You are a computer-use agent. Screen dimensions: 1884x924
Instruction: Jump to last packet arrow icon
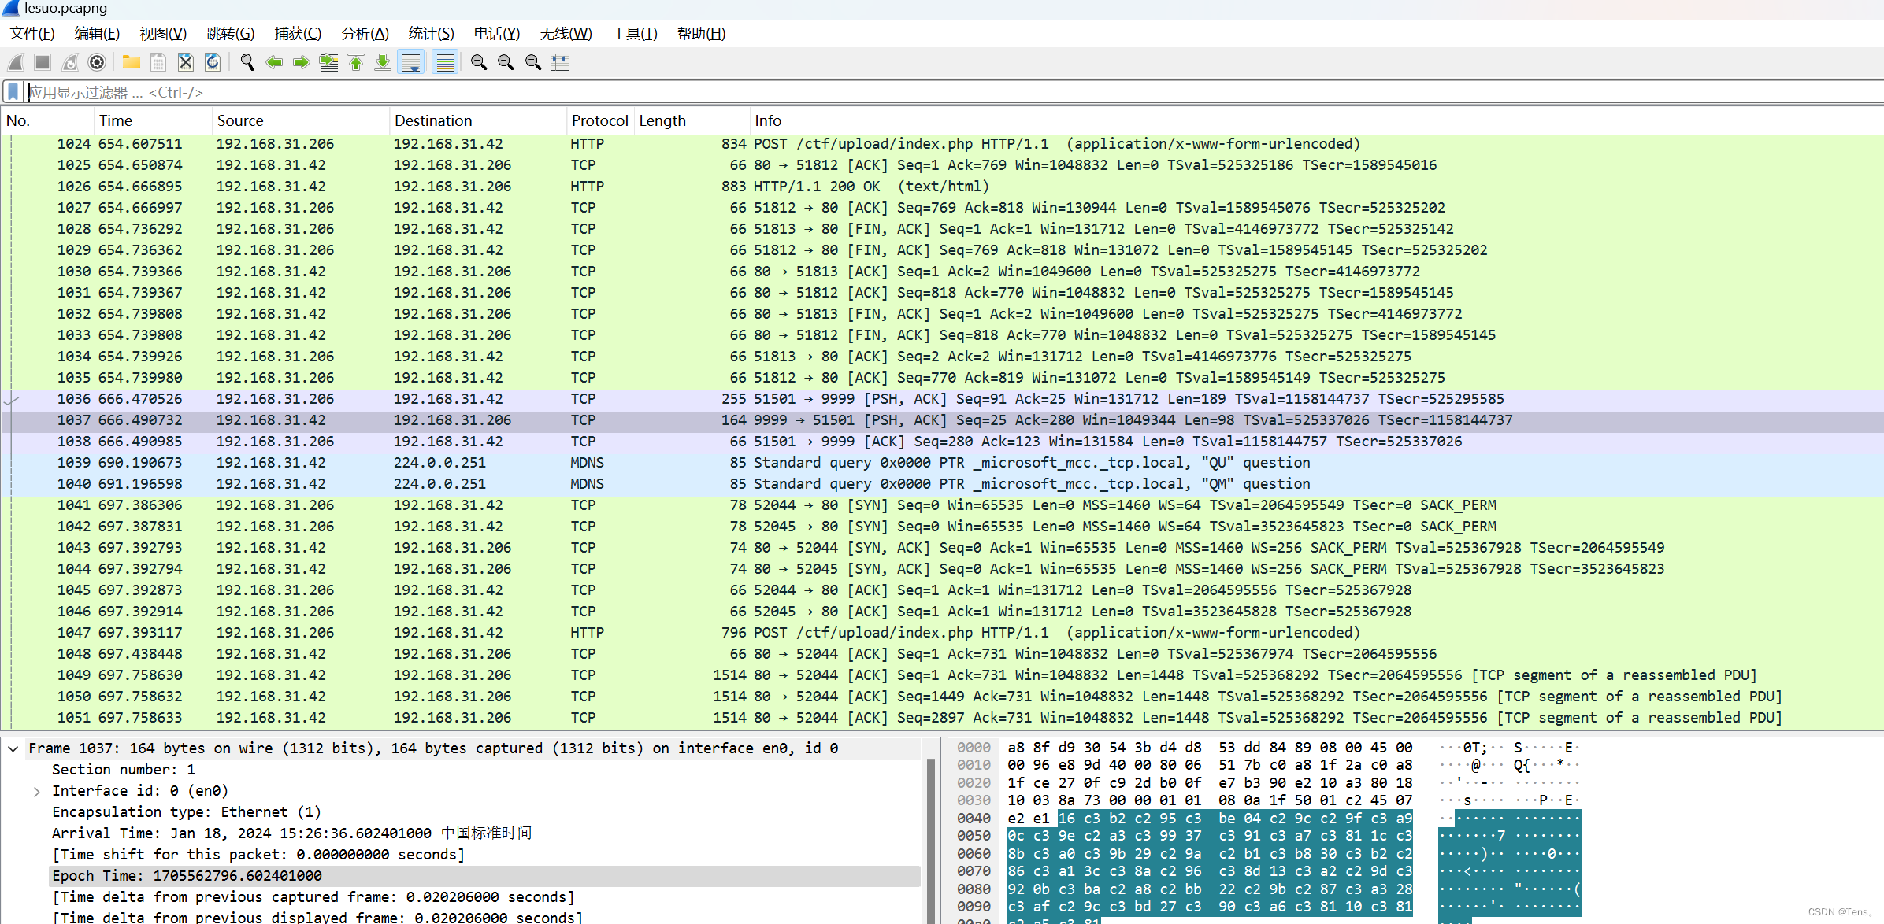(x=383, y=62)
